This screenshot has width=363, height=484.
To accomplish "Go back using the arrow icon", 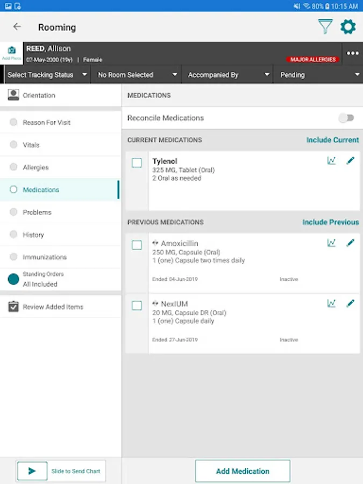I will [x=17, y=27].
